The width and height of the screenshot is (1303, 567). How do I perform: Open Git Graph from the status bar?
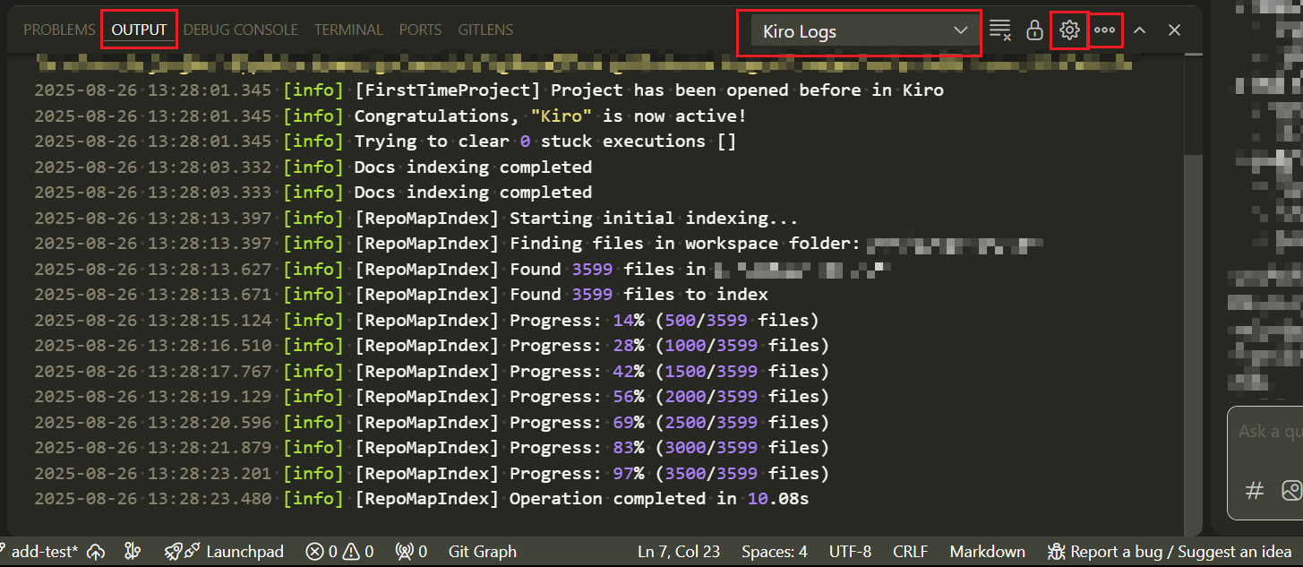tap(483, 552)
